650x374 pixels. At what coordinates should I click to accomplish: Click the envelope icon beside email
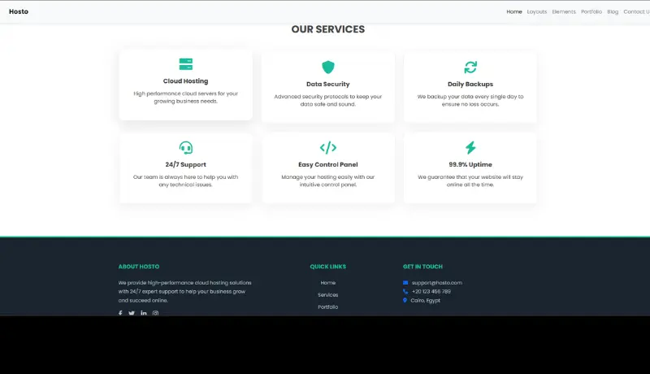pyautogui.click(x=405, y=283)
